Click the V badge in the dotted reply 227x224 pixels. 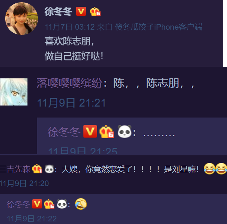point(90,131)
